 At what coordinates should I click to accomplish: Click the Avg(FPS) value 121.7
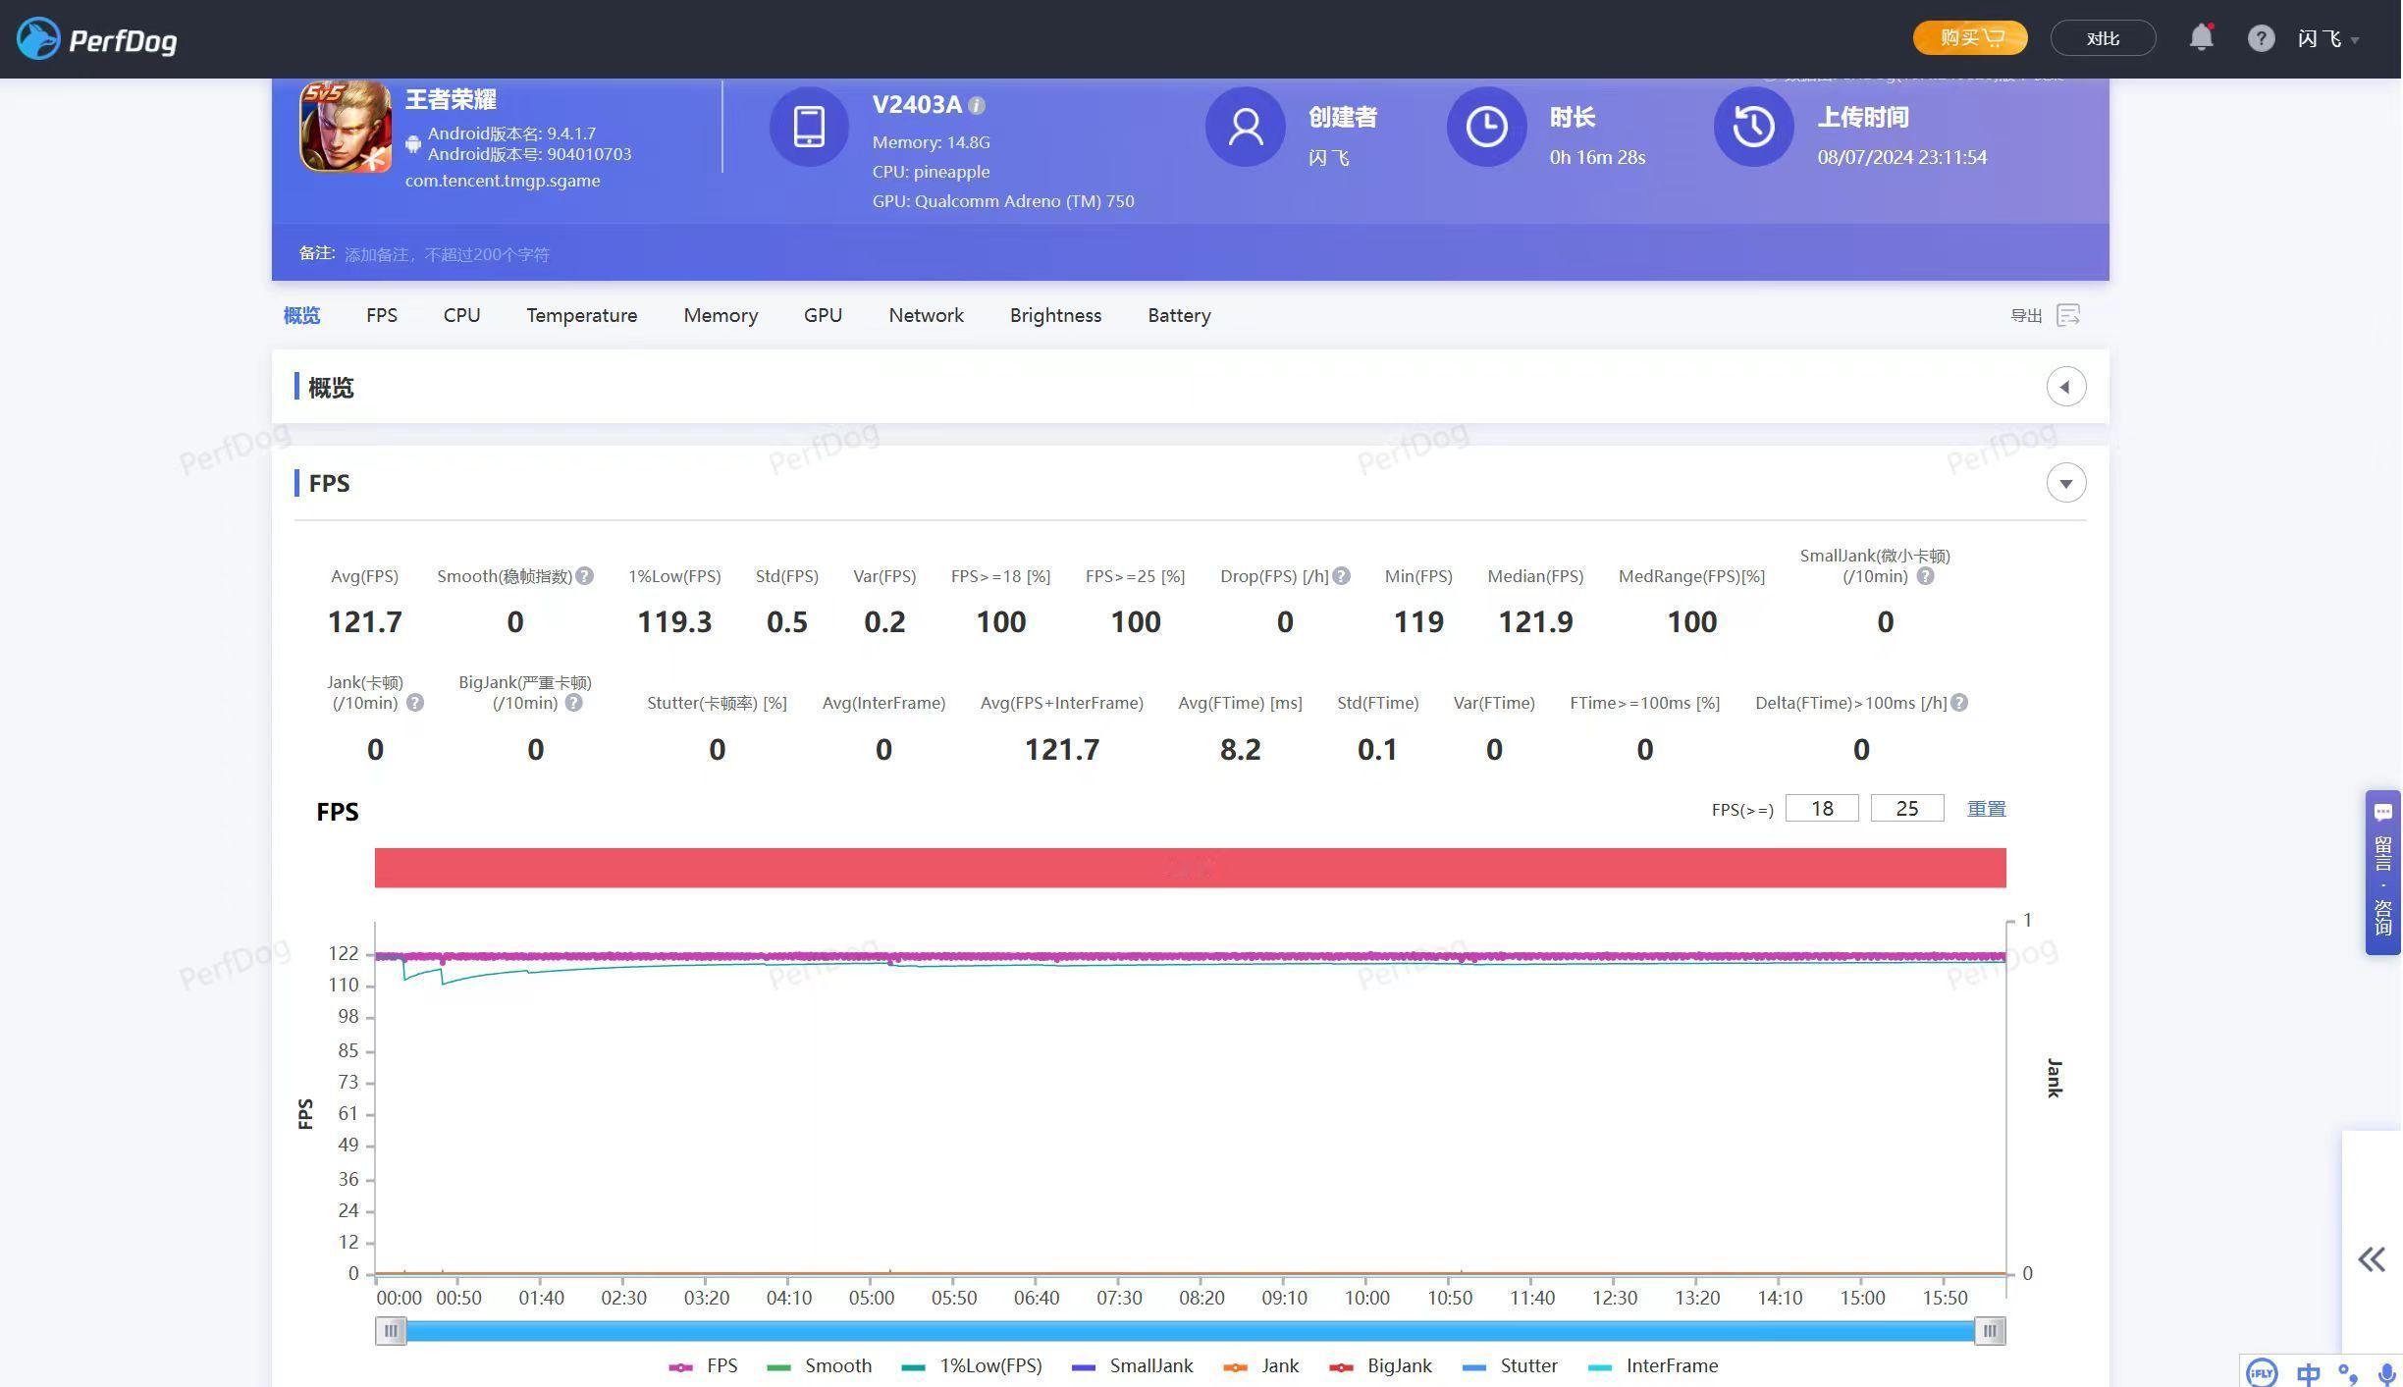pos(364,622)
